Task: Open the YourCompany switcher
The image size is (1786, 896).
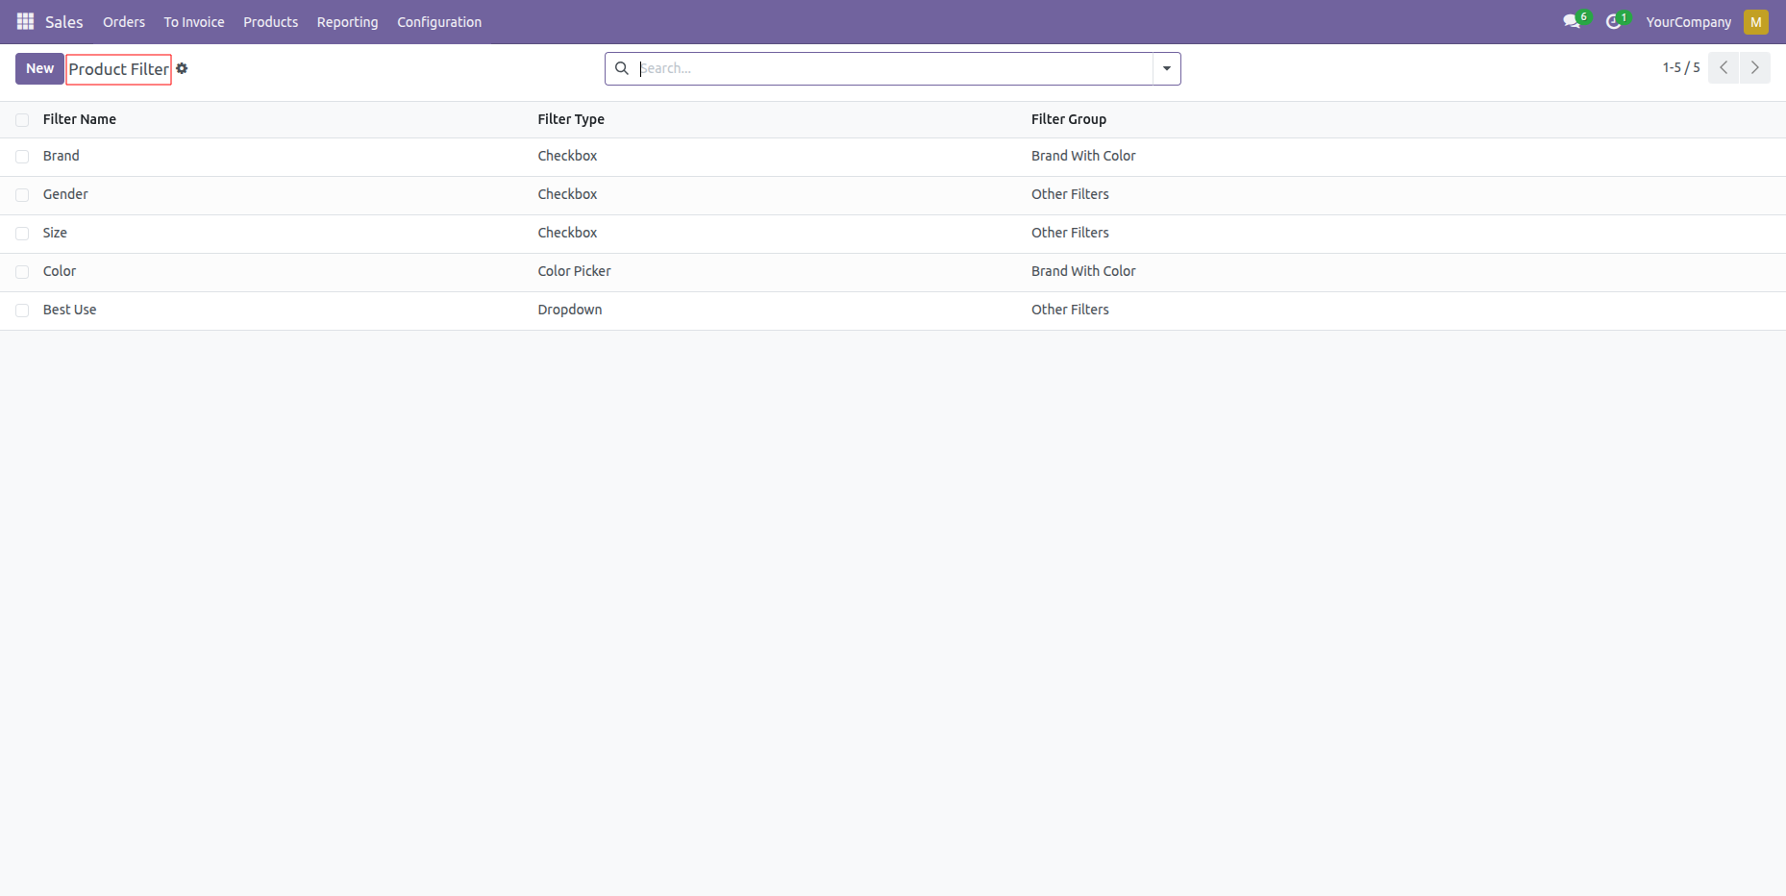Action: click(1688, 21)
